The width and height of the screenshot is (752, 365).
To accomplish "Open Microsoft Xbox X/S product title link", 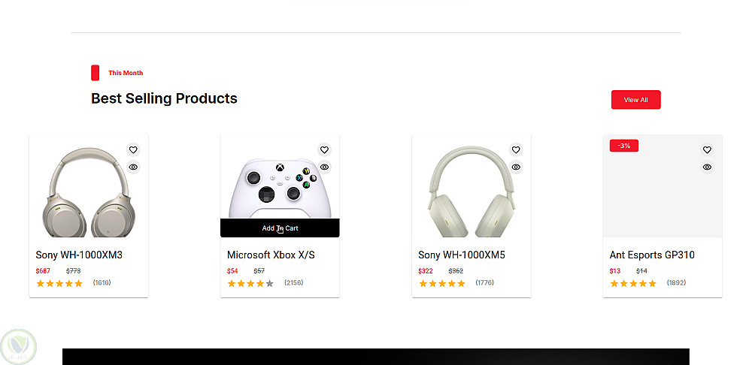I will click(271, 255).
